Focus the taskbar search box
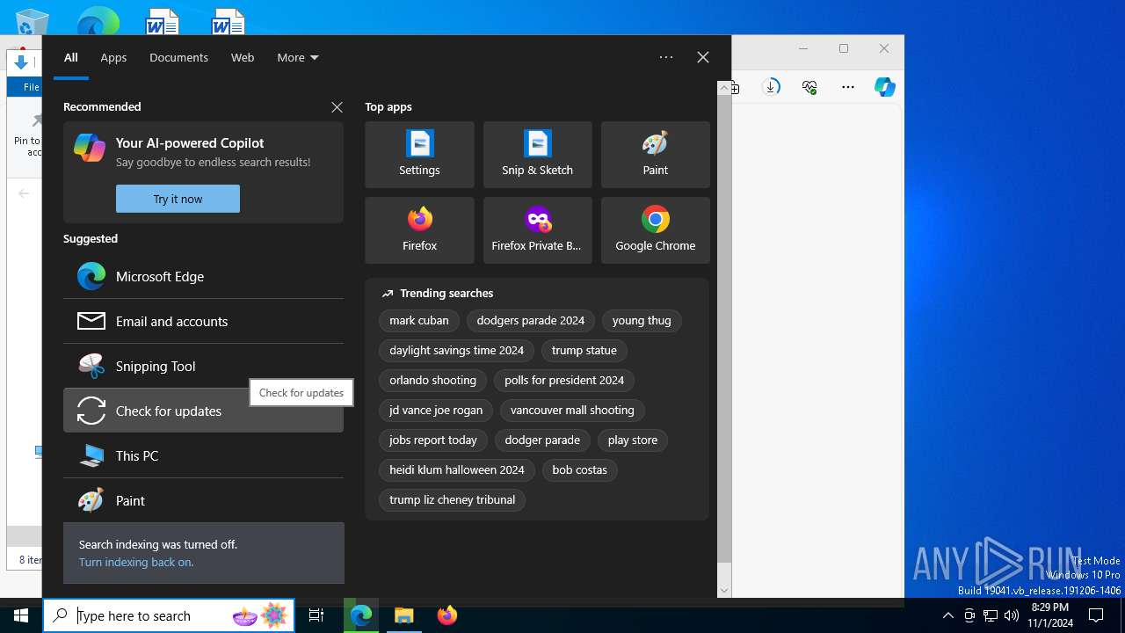 coord(169,615)
